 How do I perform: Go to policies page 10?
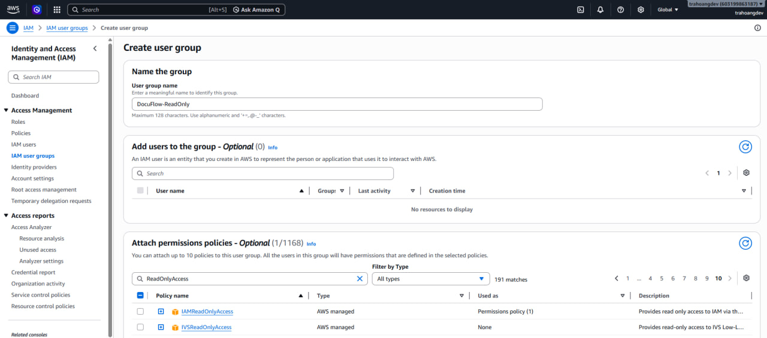pyautogui.click(x=718, y=278)
